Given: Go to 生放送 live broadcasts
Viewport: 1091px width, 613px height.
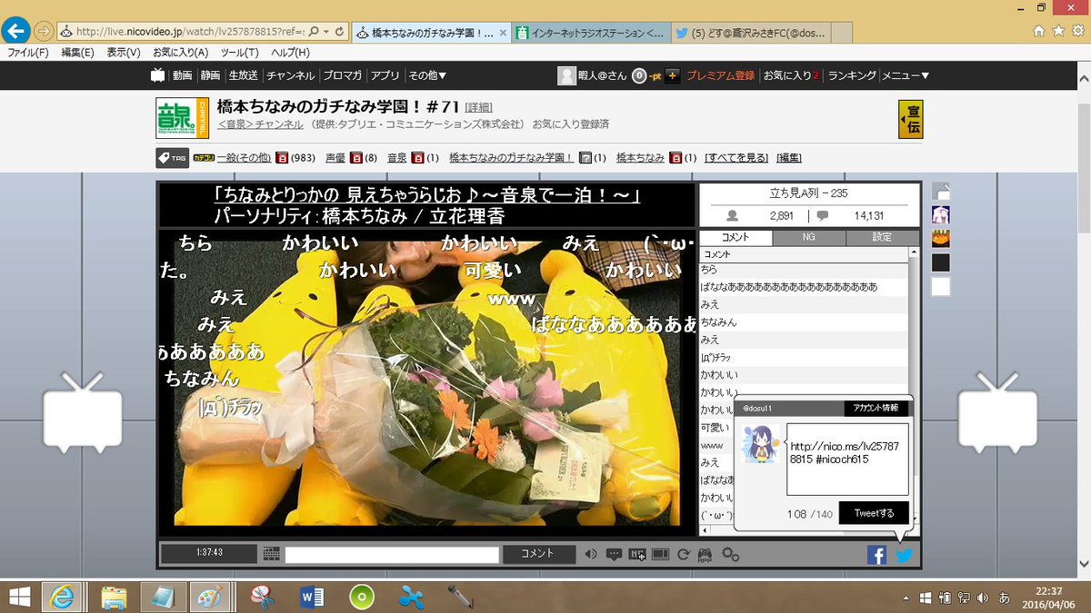Looking at the screenshot, I should [x=243, y=75].
